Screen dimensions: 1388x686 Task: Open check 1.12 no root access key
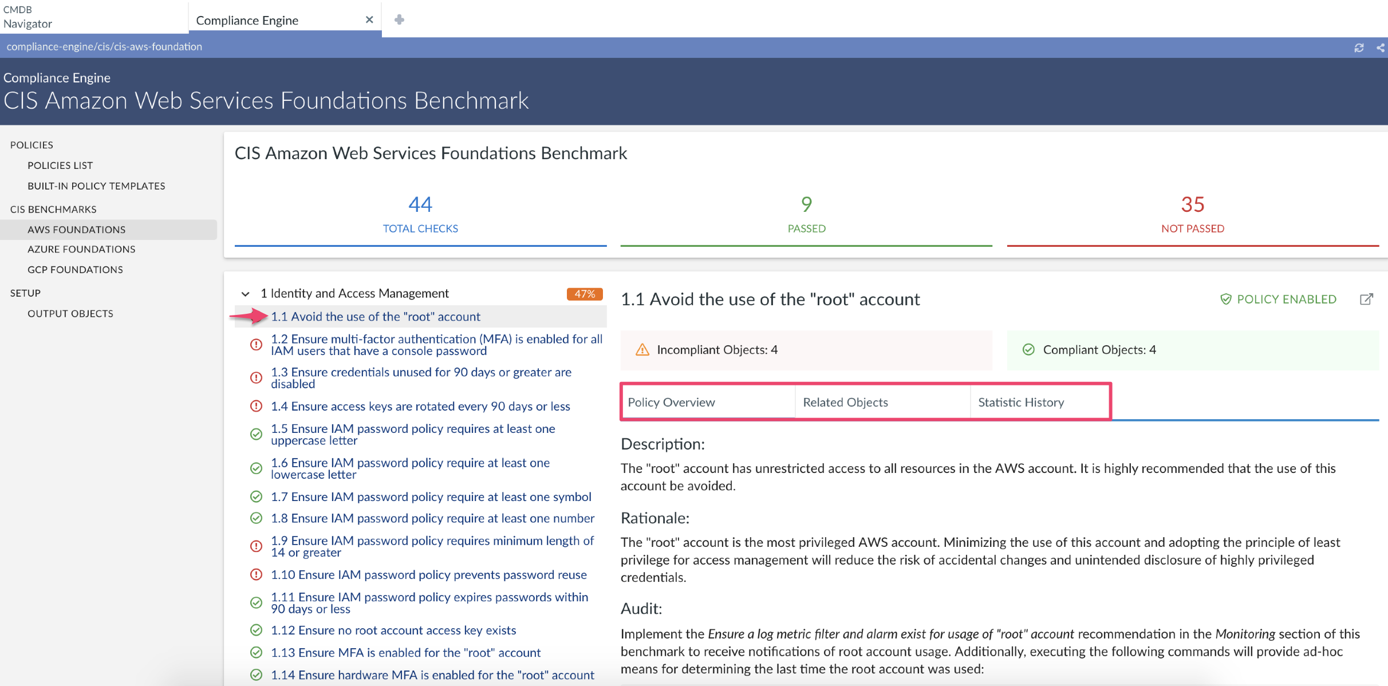tap(393, 630)
